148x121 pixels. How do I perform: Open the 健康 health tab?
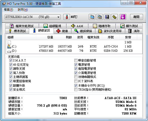pyautogui.click(x=62, y=31)
